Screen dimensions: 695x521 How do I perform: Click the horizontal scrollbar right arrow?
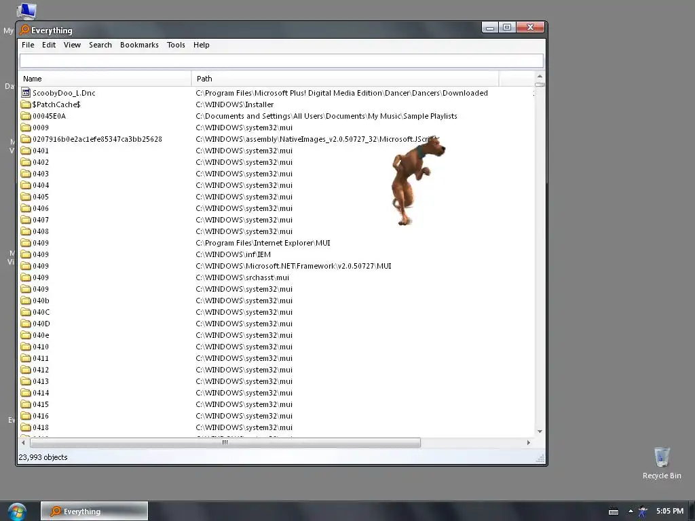click(528, 442)
